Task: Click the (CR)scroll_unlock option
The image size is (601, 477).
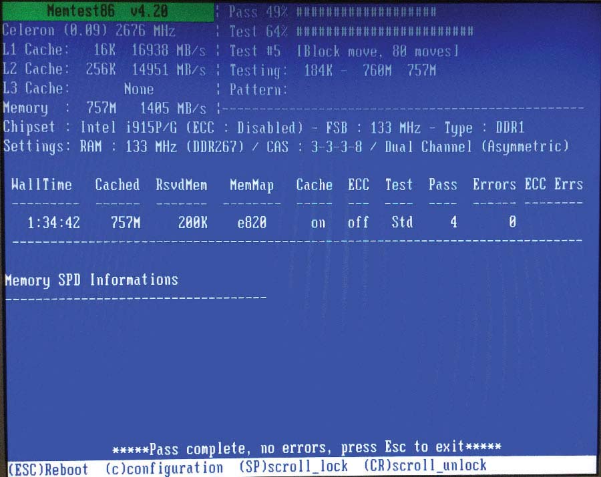Action: 425,465
